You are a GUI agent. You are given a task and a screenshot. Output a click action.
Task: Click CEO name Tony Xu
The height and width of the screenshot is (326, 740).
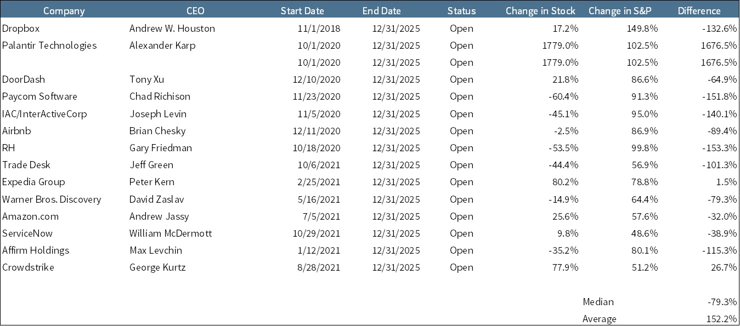click(147, 79)
